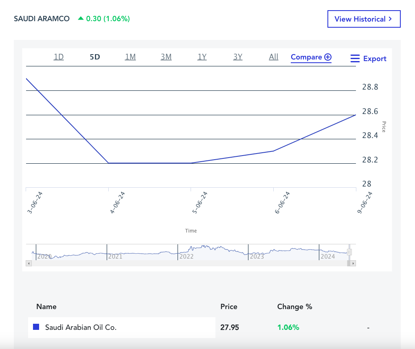Show the 1M chart range
The width and height of the screenshot is (415, 349).
(130, 57)
